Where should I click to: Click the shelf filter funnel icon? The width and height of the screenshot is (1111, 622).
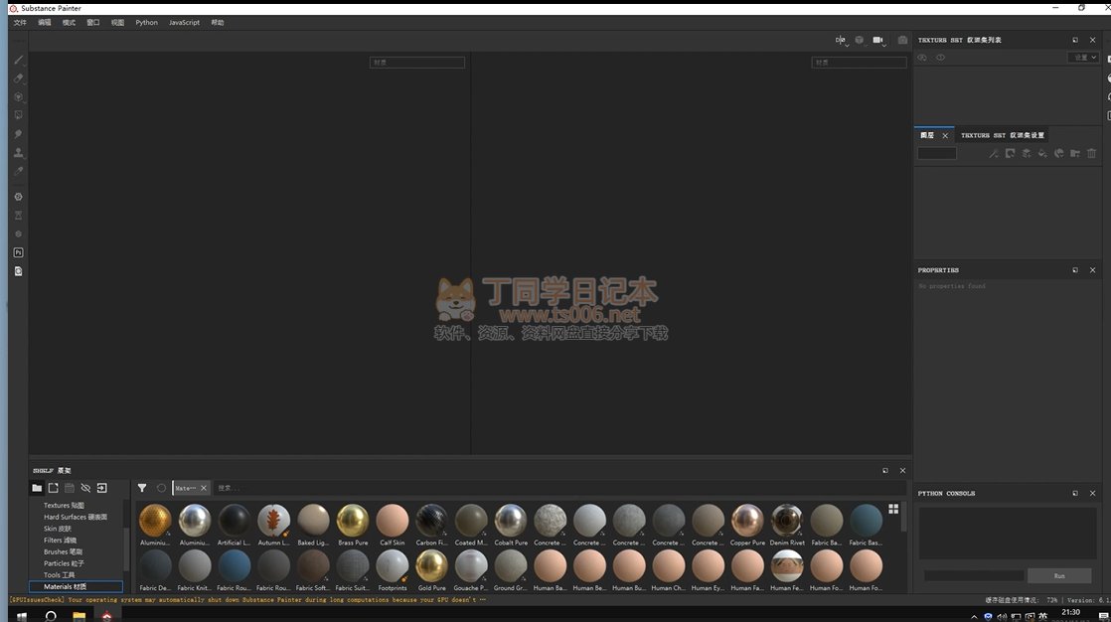pos(142,488)
